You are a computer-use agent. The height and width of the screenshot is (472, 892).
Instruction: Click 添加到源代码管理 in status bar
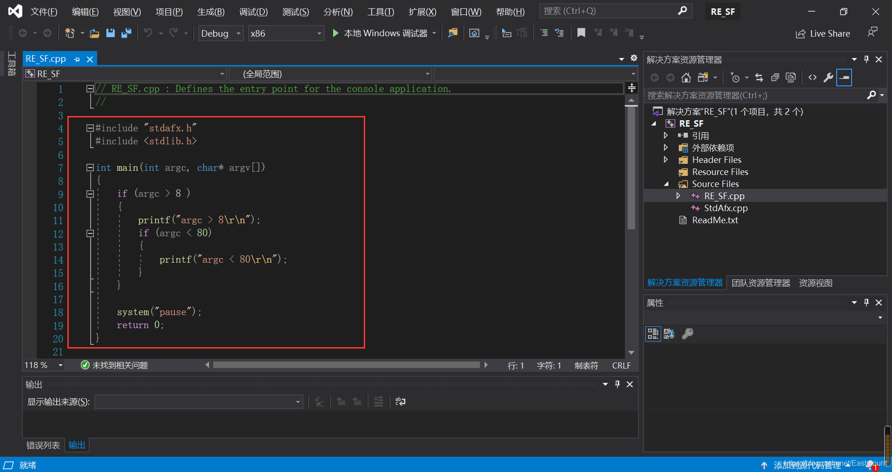(x=807, y=465)
